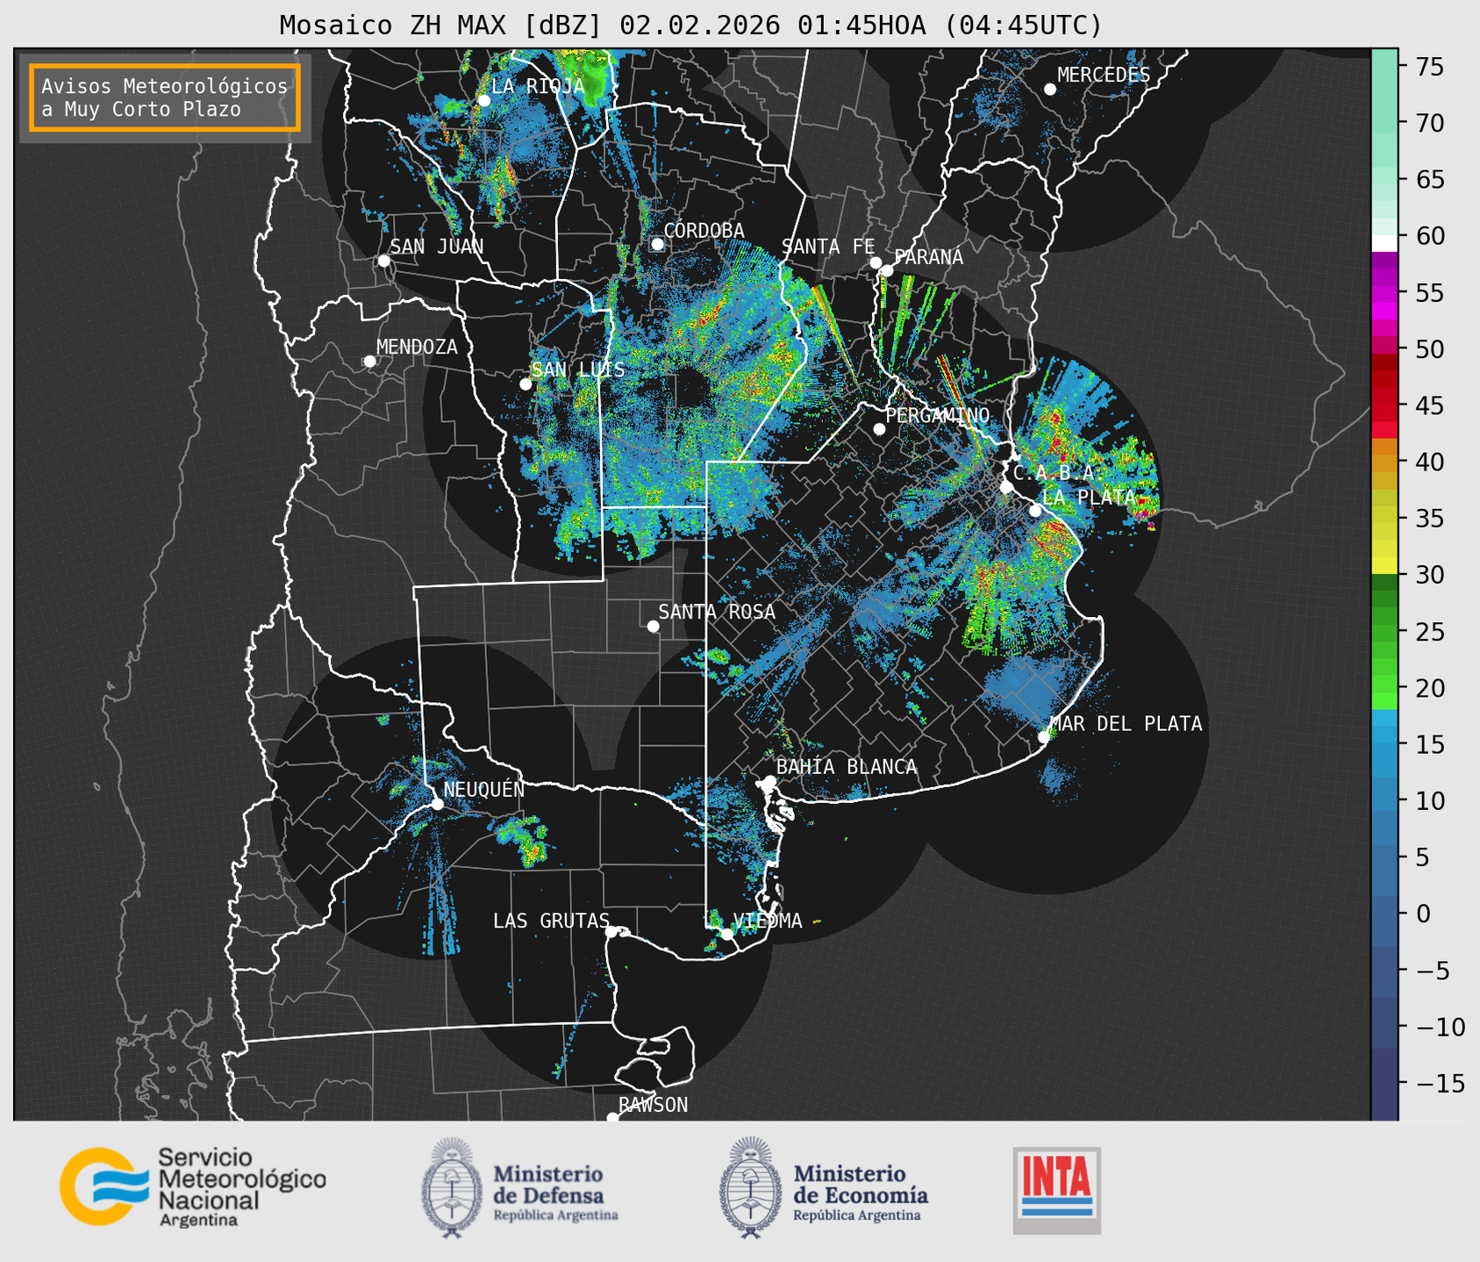
Task: Click the CÓRDOBA city marker dot
Action: point(657,244)
